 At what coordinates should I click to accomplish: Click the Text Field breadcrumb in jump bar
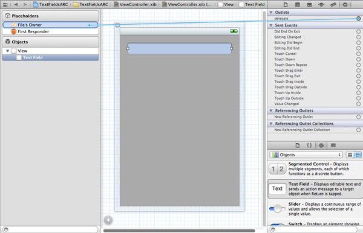(x=252, y=4)
